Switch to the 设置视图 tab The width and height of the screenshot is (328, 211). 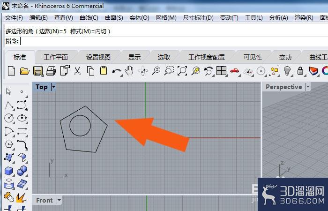click(98, 57)
